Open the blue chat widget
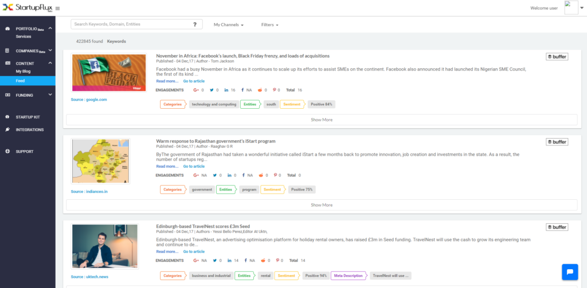Screen dimensions: 587x288 click(570, 272)
